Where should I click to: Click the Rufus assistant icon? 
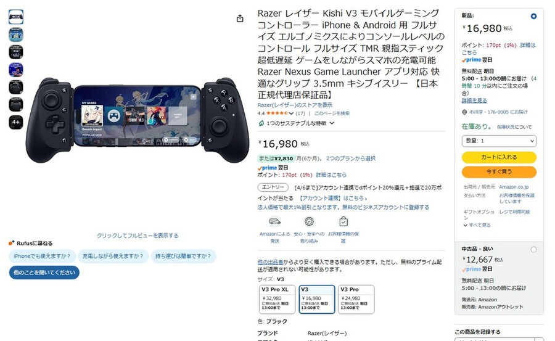[x=11, y=243]
